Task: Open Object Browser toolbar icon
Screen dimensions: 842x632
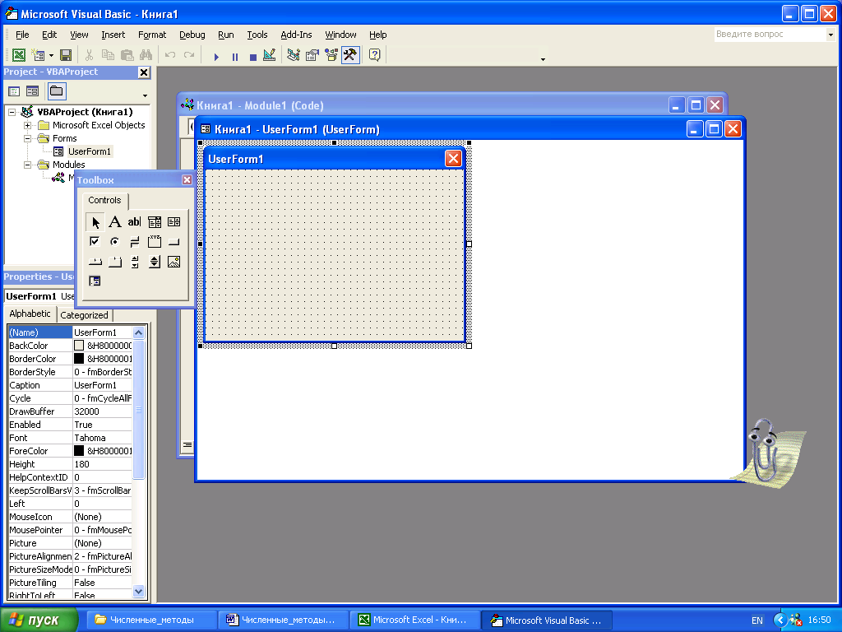Action: (331, 55)
